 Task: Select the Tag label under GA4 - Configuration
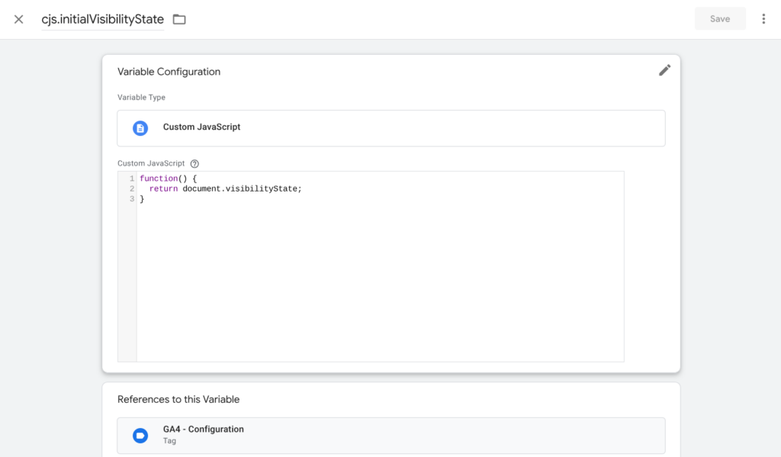point(169,441)
